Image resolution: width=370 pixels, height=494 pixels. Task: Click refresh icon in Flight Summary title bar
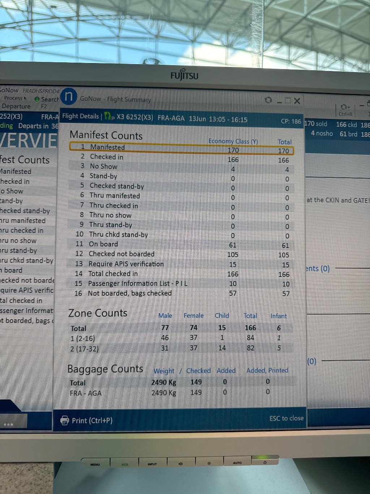click(268, 100)
